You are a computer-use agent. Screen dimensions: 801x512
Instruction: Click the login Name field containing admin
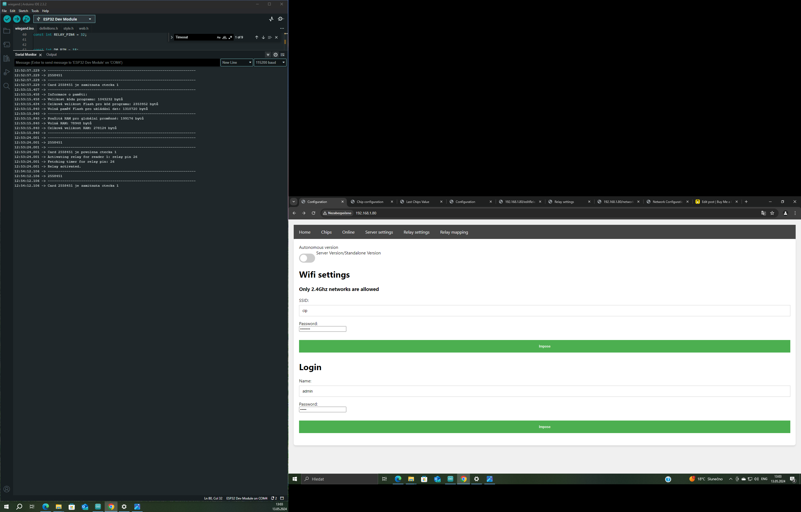[544, 391]
